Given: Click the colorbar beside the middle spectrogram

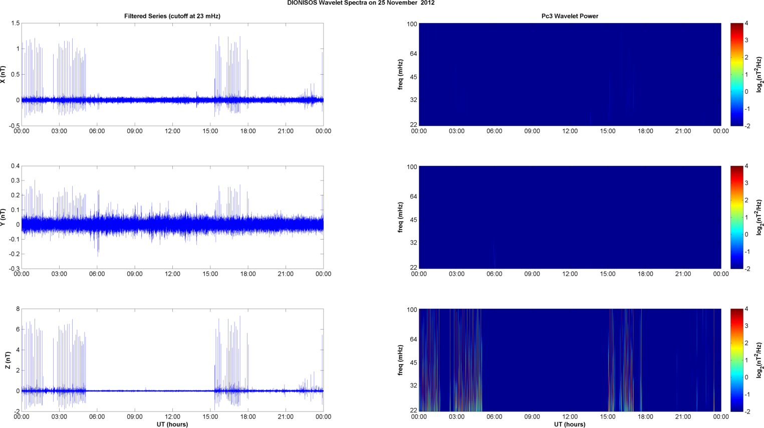Looking at the screenshot, I should (736, 218).
